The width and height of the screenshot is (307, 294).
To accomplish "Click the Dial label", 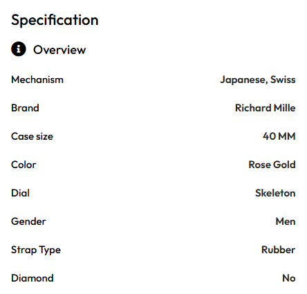I will pyautogui.click(x=20, y=193).
